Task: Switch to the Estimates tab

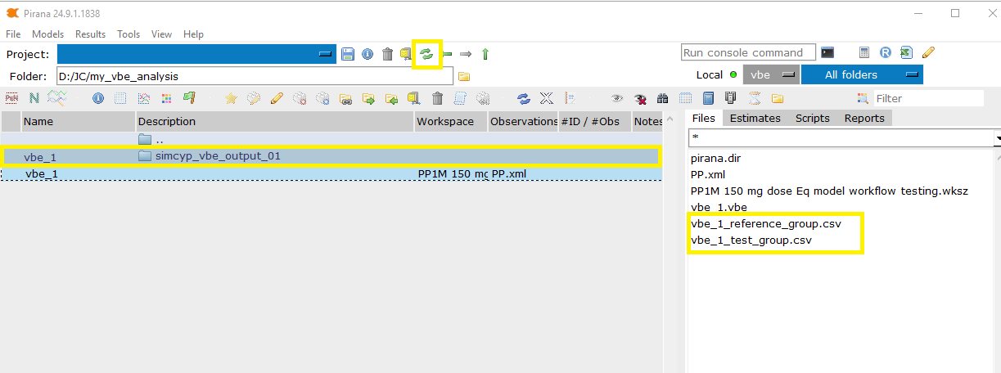Action: (x=755, y=118)
